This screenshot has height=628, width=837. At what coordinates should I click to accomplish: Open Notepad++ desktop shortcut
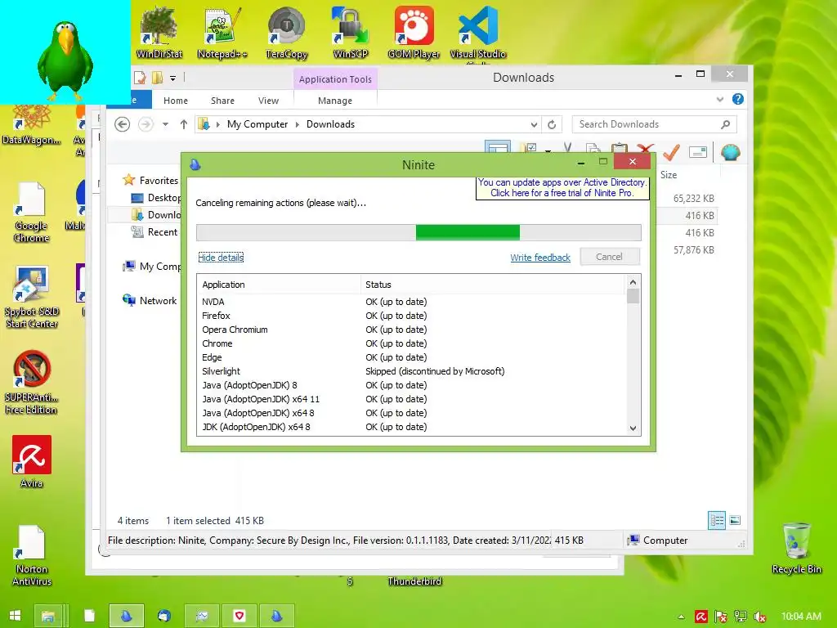point(222,32)
